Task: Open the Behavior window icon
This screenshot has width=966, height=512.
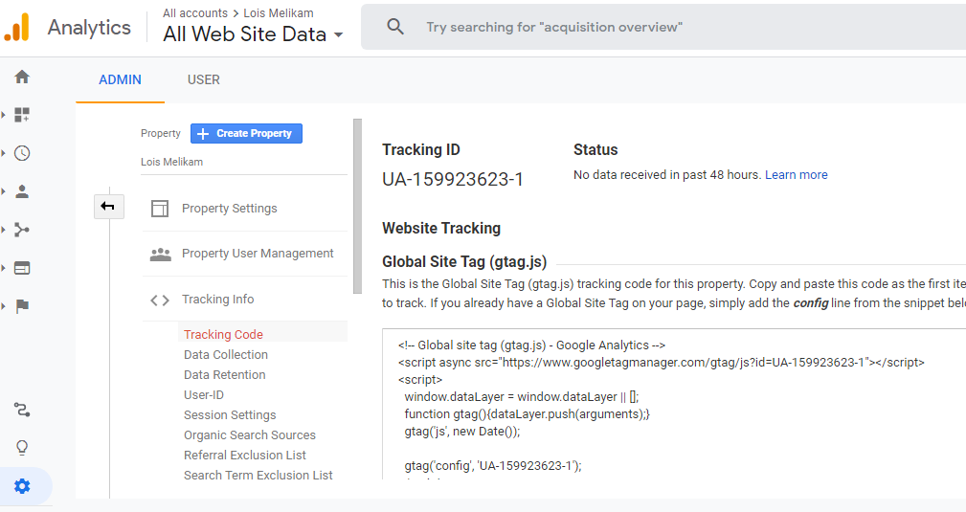Action: tap(22, 268)
